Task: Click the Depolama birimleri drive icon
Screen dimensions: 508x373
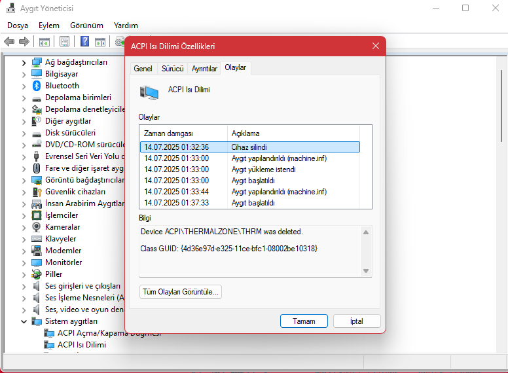Action: tap(37, 98)
